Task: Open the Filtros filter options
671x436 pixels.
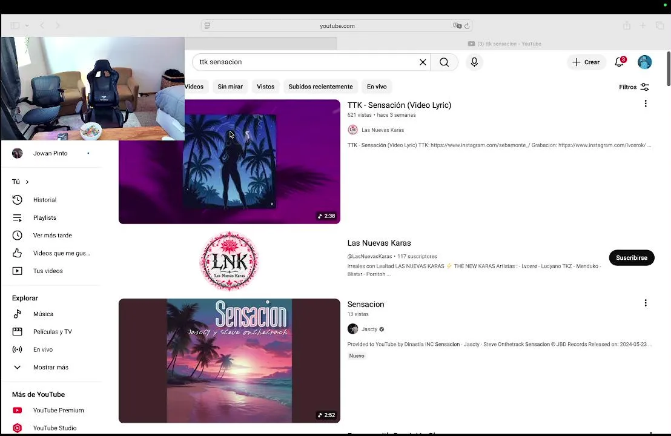Action: [634, 87]
